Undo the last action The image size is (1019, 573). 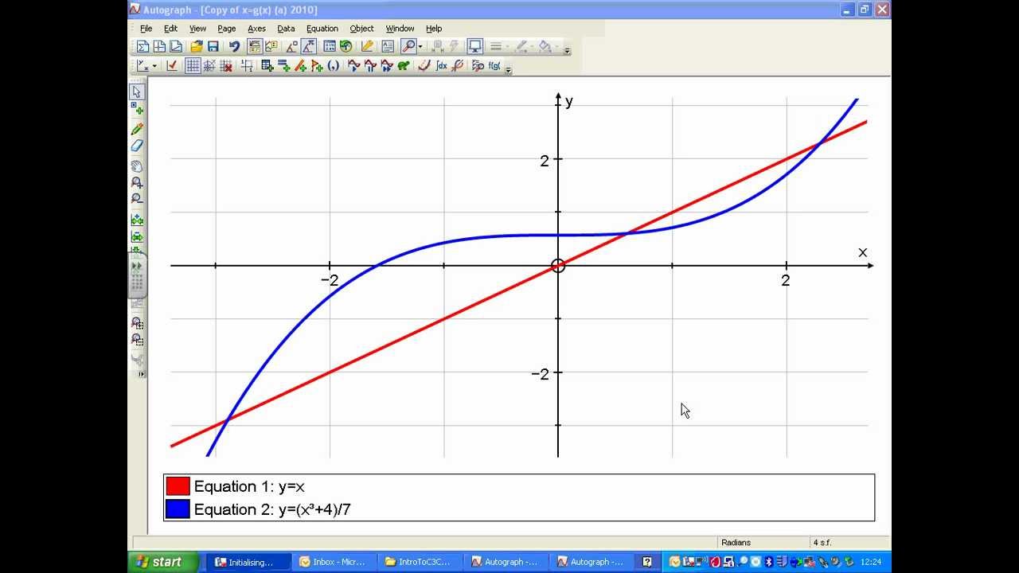pyautogui.click(x=234, y=46)
